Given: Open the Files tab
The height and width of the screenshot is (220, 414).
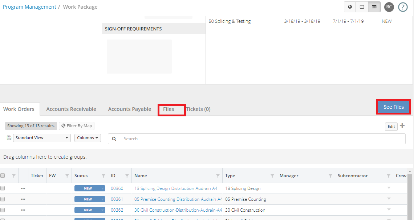Looking at the screenshot, I should coord(169,109).
